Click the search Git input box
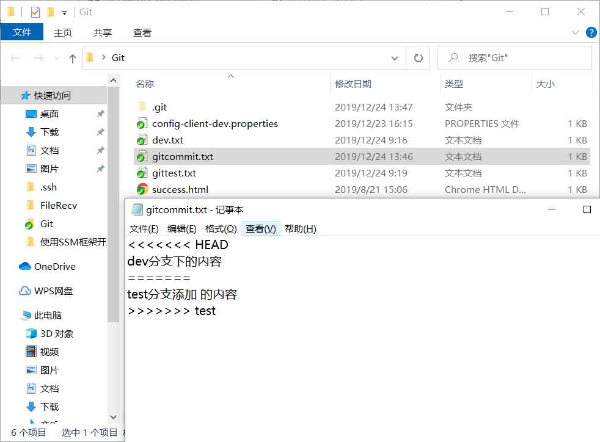 point(514,58)
